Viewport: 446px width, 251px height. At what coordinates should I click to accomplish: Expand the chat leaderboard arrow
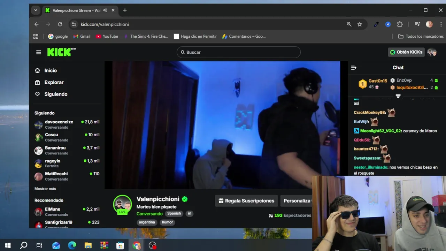pos(398,96)
